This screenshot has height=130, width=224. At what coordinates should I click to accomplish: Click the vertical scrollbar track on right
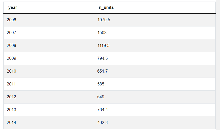[x=218, y=65]
